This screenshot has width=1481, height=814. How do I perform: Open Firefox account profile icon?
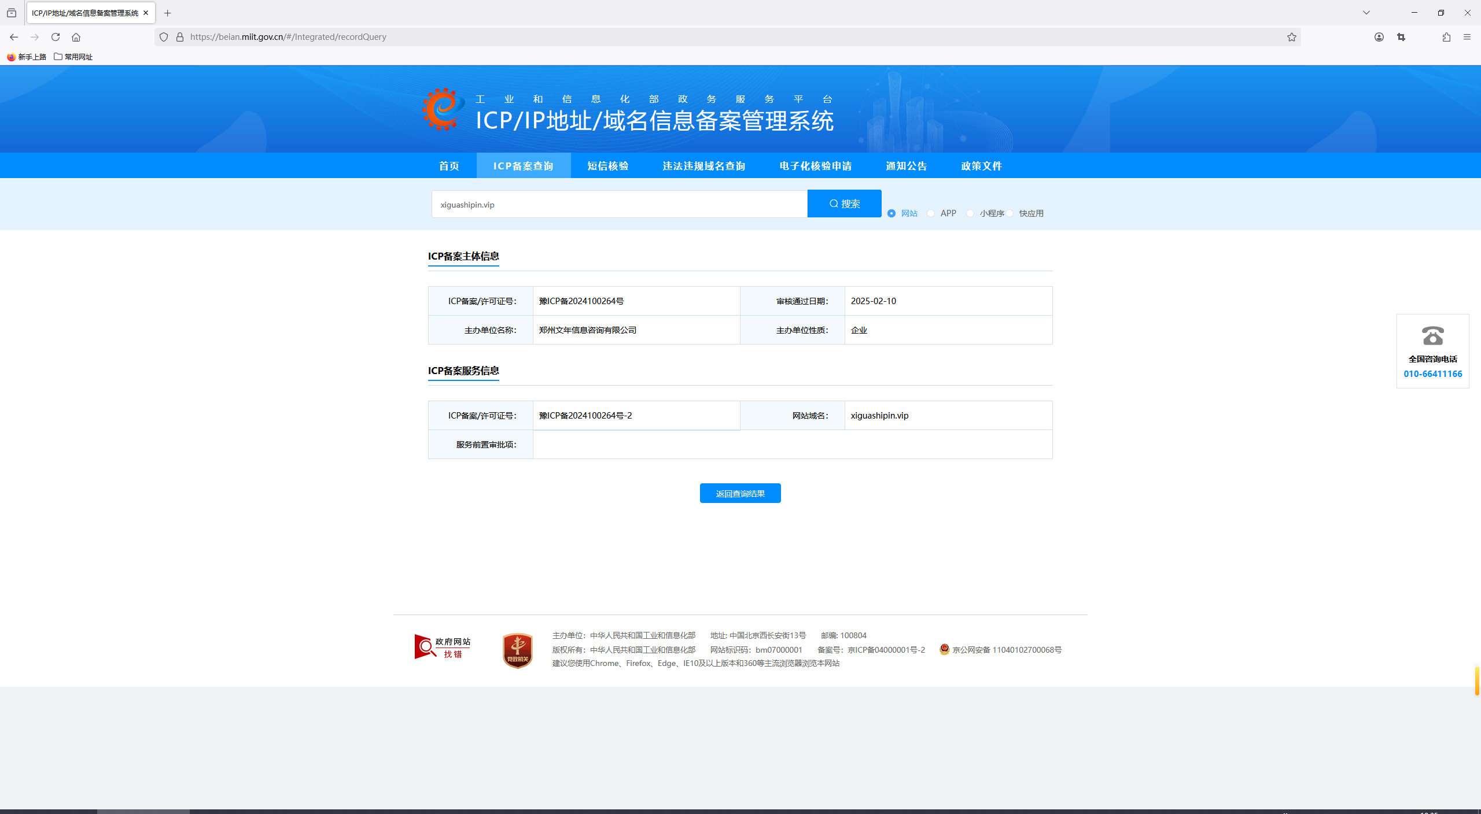(1379, 37)
